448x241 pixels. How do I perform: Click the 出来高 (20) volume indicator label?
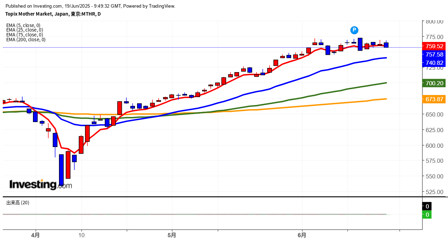18,203
